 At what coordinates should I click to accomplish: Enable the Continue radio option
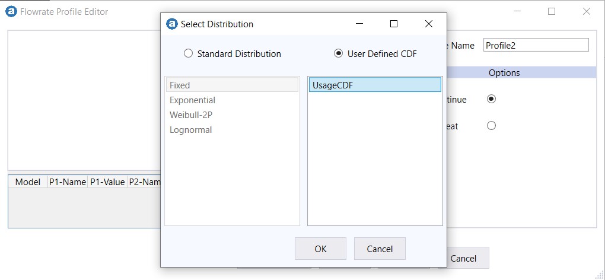(x=491, y=99)
